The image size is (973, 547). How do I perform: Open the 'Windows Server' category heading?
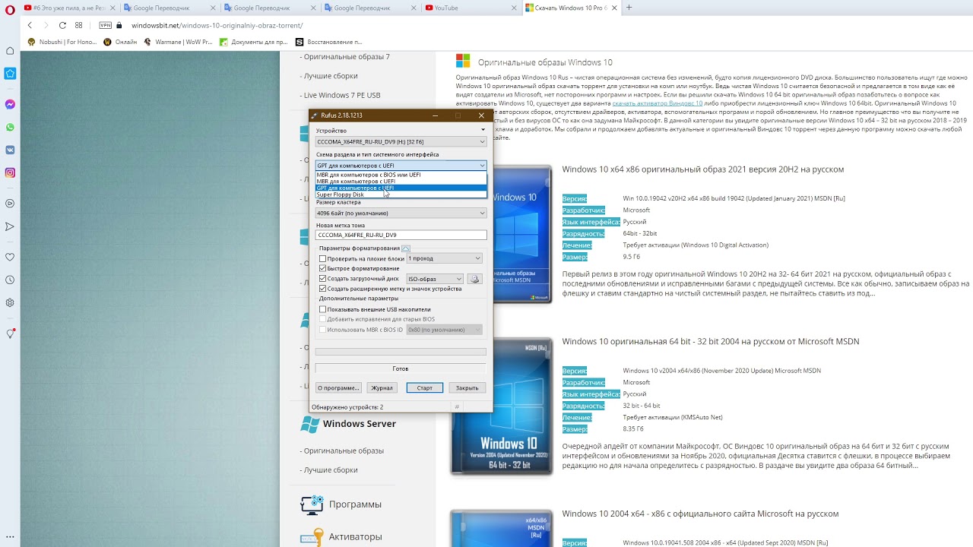point(360,424)
